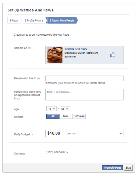Select the 3 Reach More People tab
Viewport: 137px width, 174px height.
[62, 20]
